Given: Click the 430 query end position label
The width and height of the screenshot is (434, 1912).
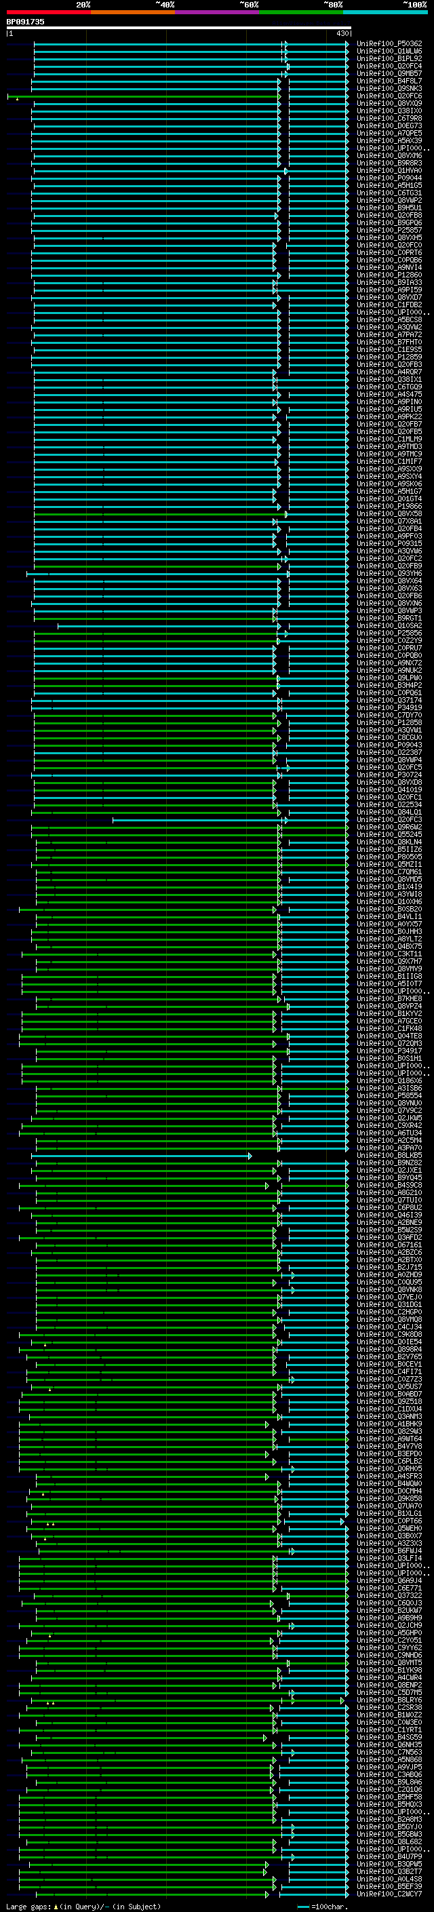Looking at the screenshot, I should pyautogui.click(x=342, y=33).
